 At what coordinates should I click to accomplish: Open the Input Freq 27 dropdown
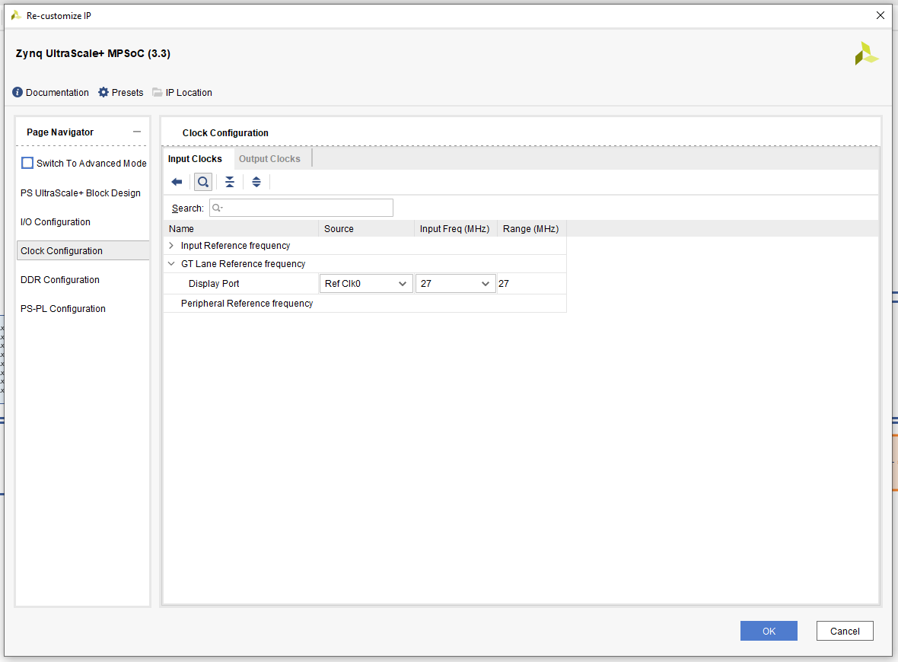click(455, 284)
